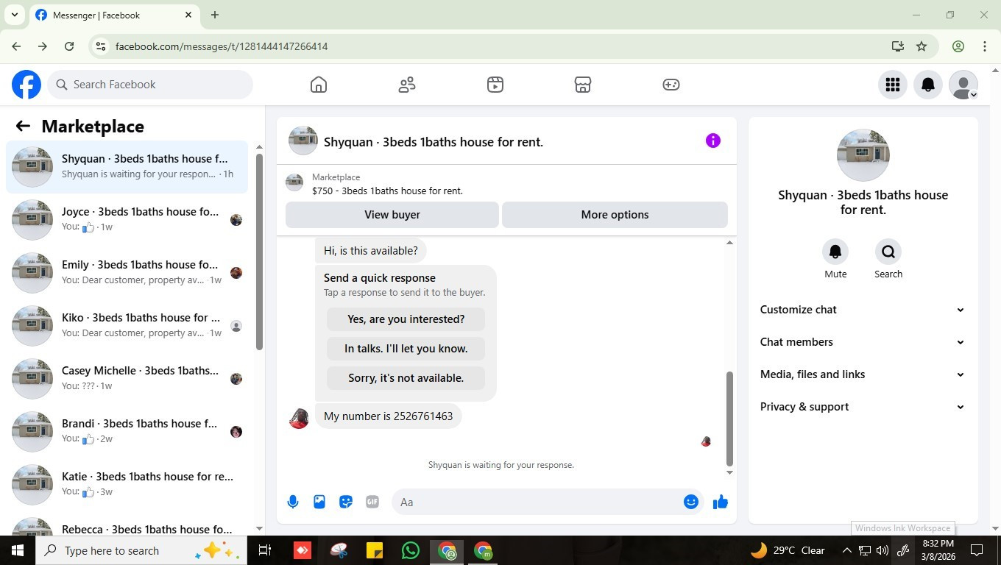The image size is (1001, 565).
Task: Click the 'Hi, is this available?' message
Action: (x=371, y=251)
